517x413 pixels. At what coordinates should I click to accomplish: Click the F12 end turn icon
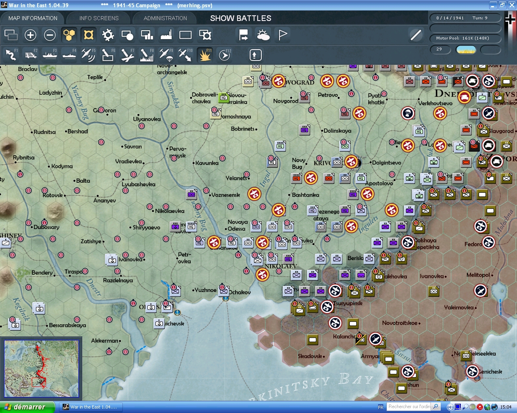(x=225, y=54)
